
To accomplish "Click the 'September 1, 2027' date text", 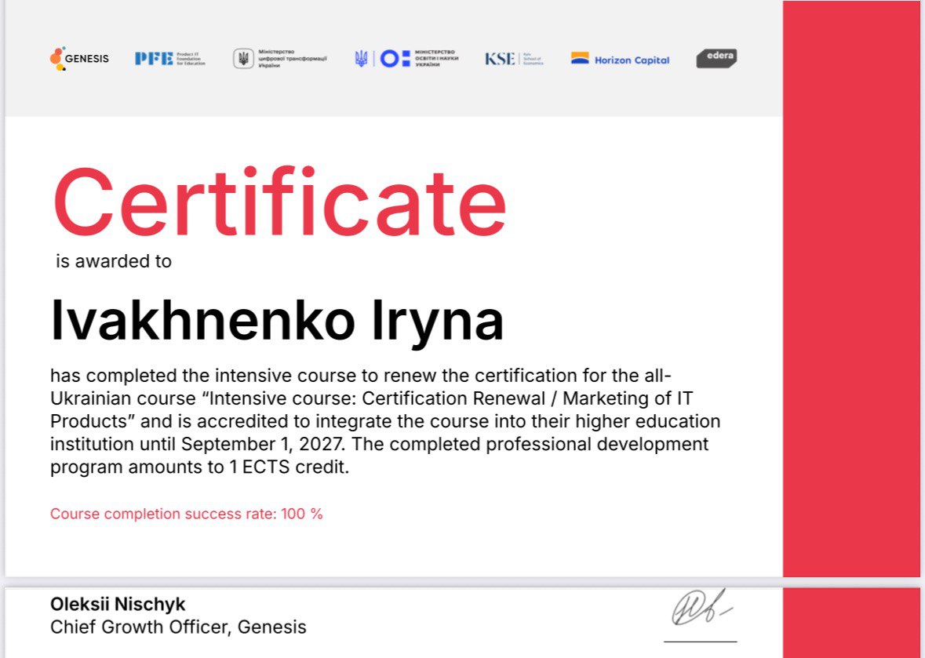I will 264,445.
